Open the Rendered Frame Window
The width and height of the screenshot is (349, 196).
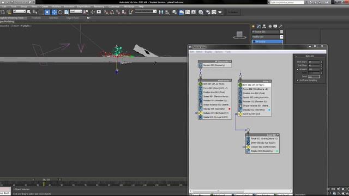point(214,12)
